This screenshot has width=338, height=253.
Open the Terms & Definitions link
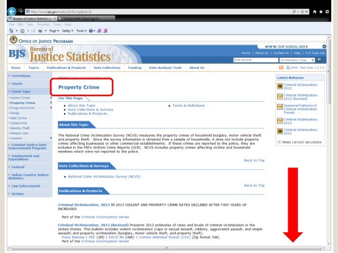[x=189, y=106]
